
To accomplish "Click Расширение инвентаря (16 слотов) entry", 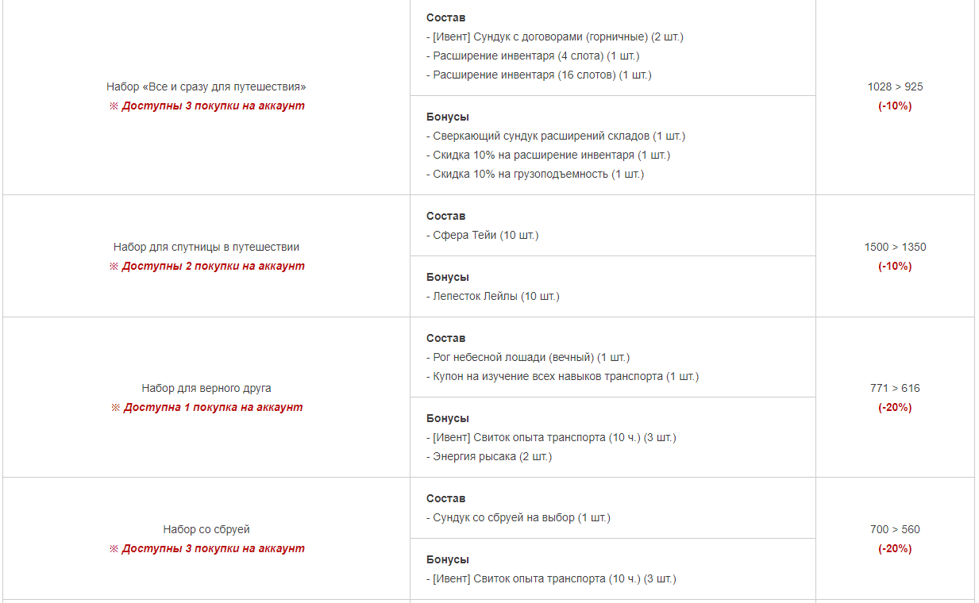I will pos(539,75).
